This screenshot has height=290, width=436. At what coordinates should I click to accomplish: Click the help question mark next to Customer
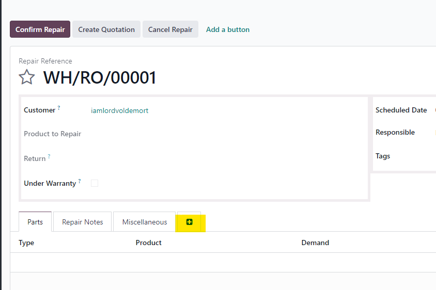59,108
